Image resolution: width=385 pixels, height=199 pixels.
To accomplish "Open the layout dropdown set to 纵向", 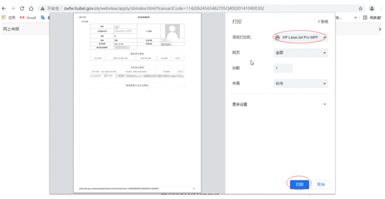I will pyautogui.click(x=300, y=84).
